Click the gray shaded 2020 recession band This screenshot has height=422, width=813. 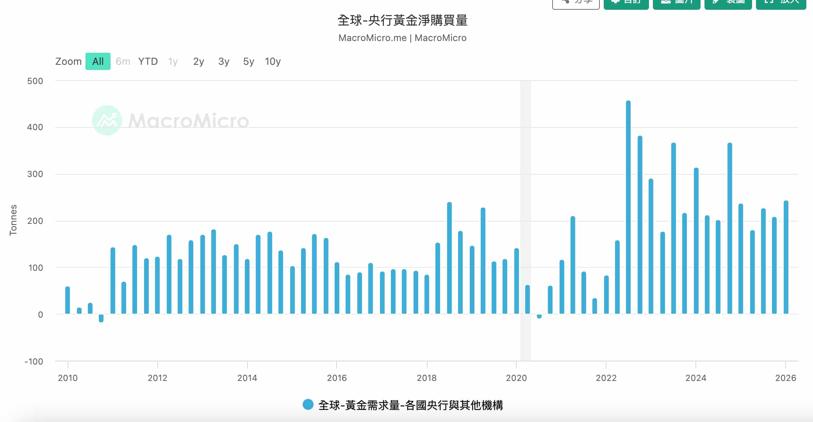pyautogui.click(x=526, y=221)
